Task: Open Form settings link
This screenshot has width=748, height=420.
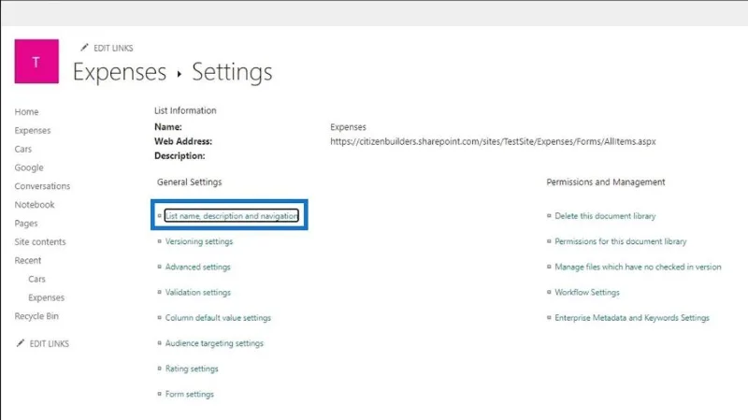Action: point(190,394)
